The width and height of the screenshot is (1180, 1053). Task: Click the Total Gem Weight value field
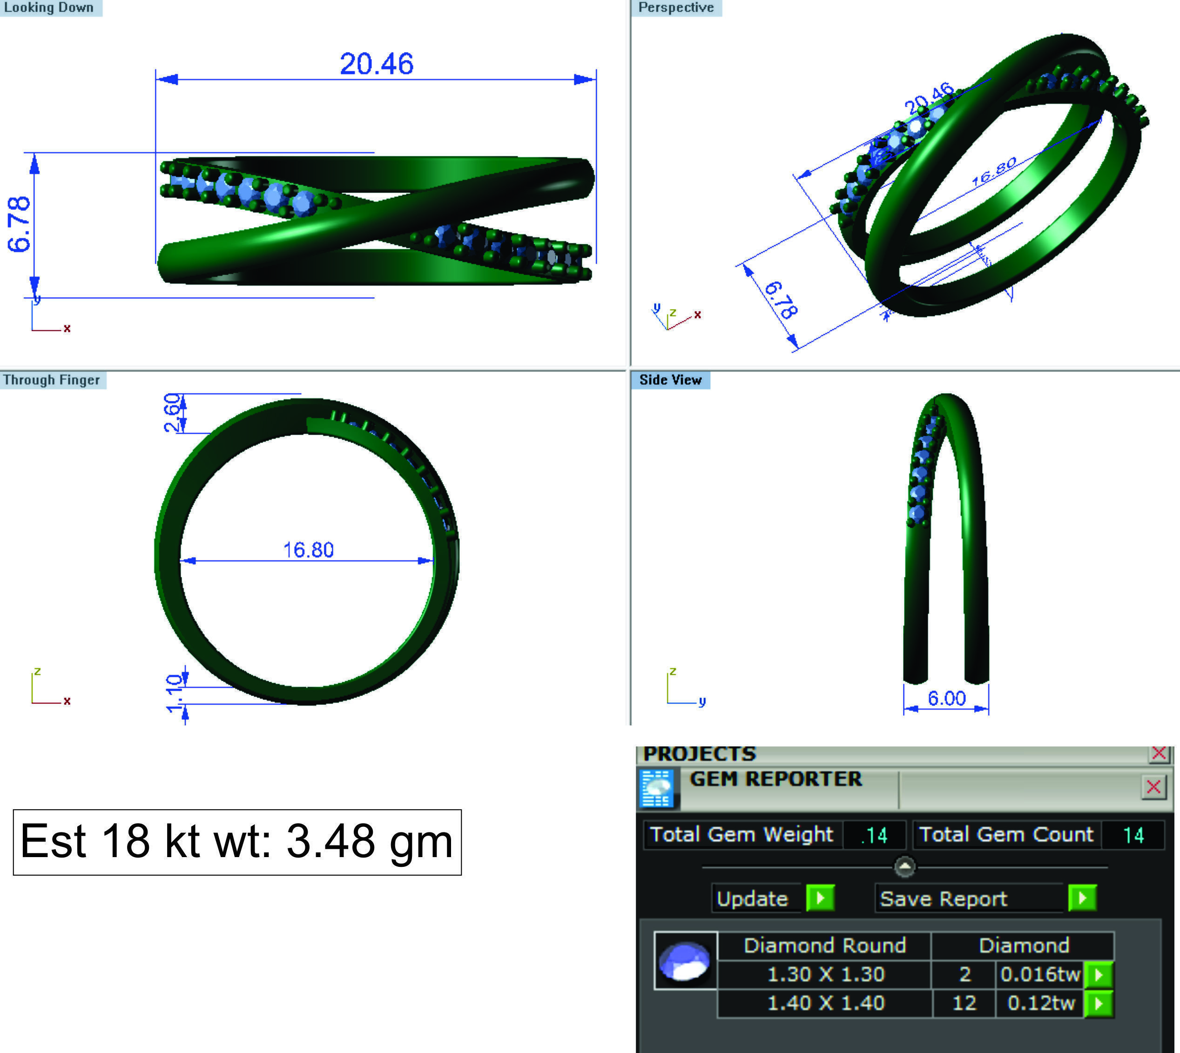coord(874,835)
